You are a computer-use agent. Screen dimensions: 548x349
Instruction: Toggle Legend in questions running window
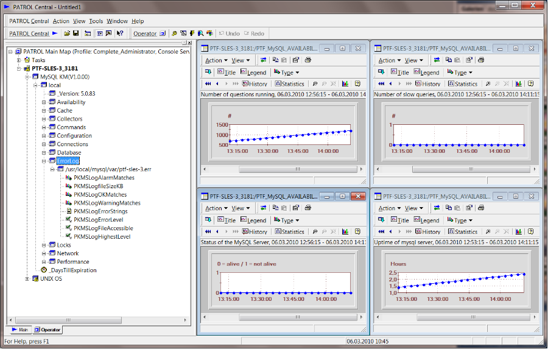pos(253,72)
